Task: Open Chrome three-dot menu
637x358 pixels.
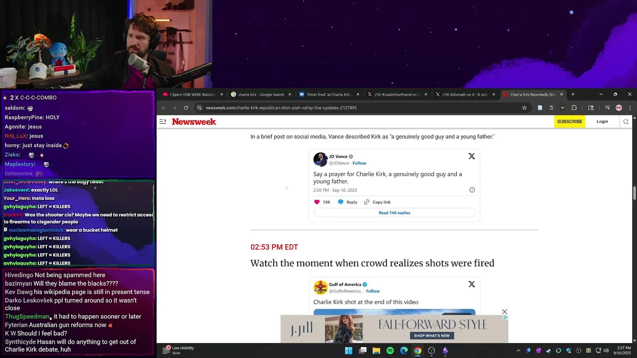Action: (x=630, y=108)
